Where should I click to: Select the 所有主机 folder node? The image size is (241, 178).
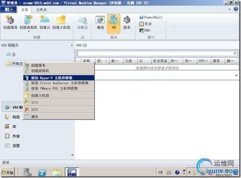[14, 64]
